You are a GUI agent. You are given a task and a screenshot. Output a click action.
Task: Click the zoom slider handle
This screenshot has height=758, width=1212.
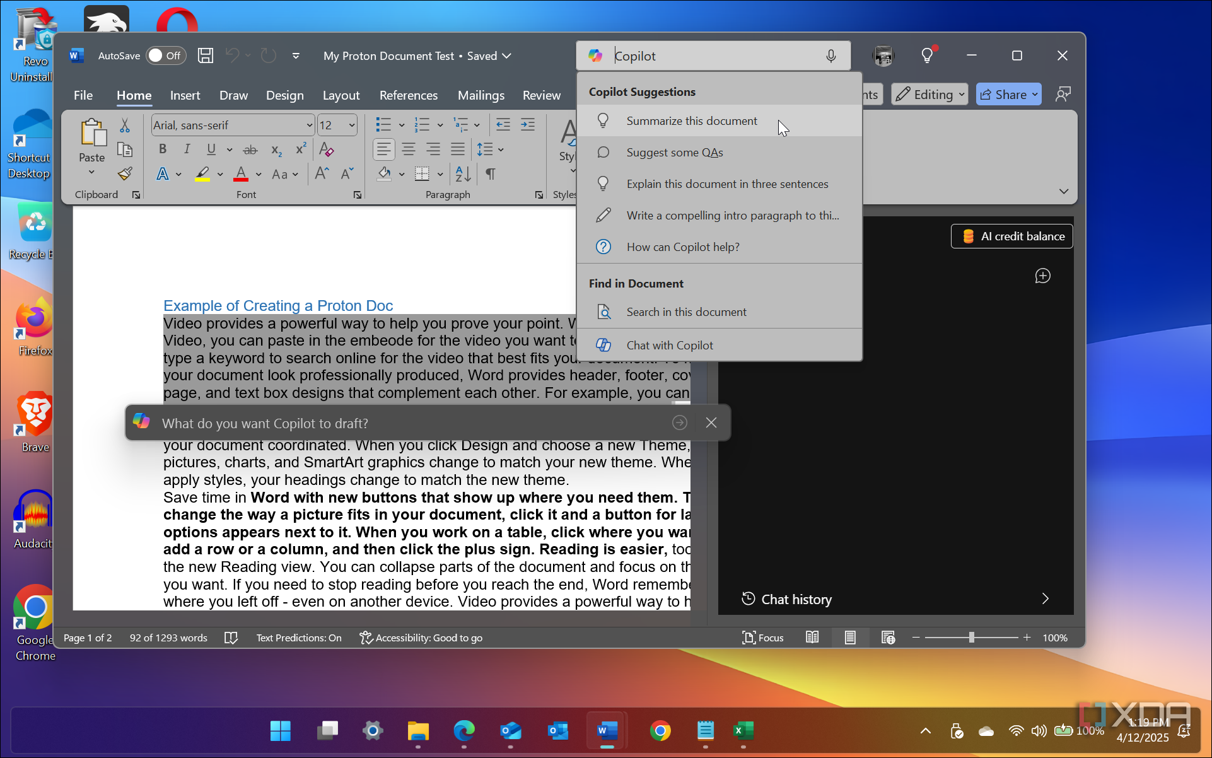[x=972, y=638]
